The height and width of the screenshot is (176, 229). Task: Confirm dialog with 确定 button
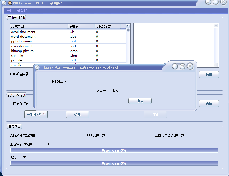pyautogui.click(x=140, y=101)
